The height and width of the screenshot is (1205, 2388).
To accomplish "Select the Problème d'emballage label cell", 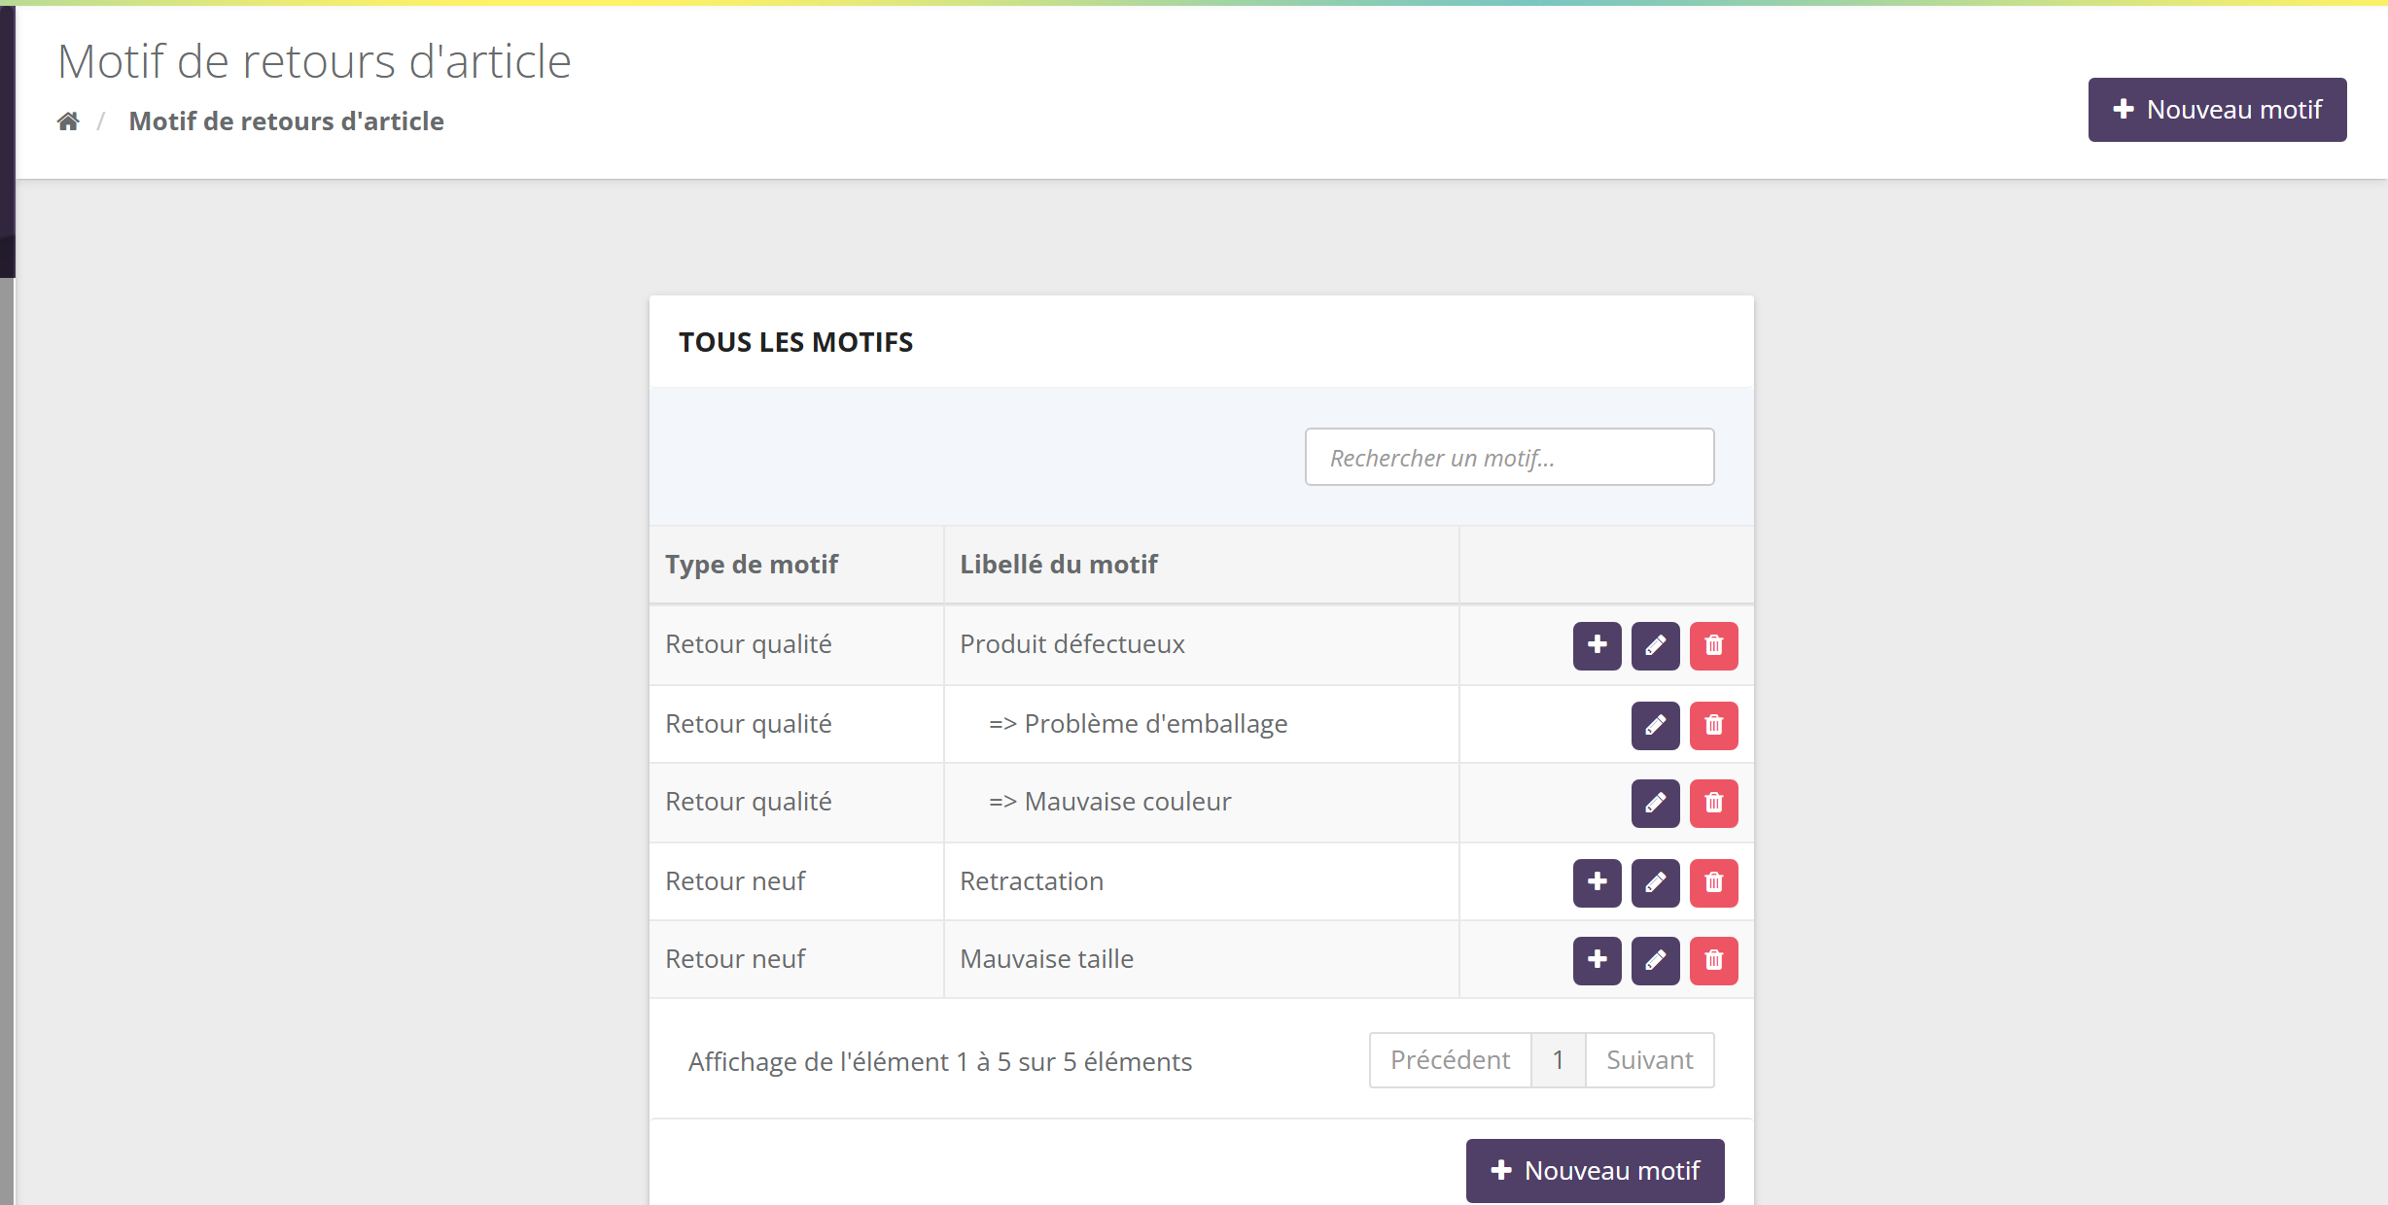I will 1201,724.
